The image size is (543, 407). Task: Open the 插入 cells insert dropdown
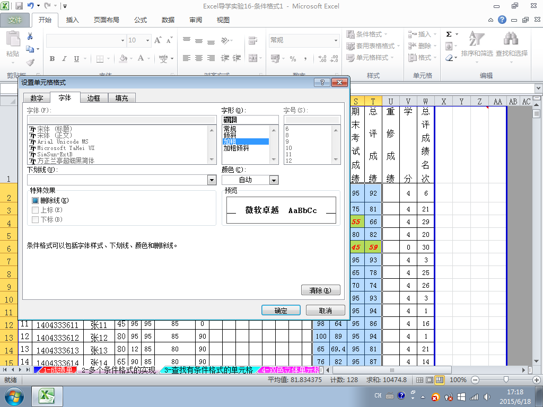tap(422, 34)
